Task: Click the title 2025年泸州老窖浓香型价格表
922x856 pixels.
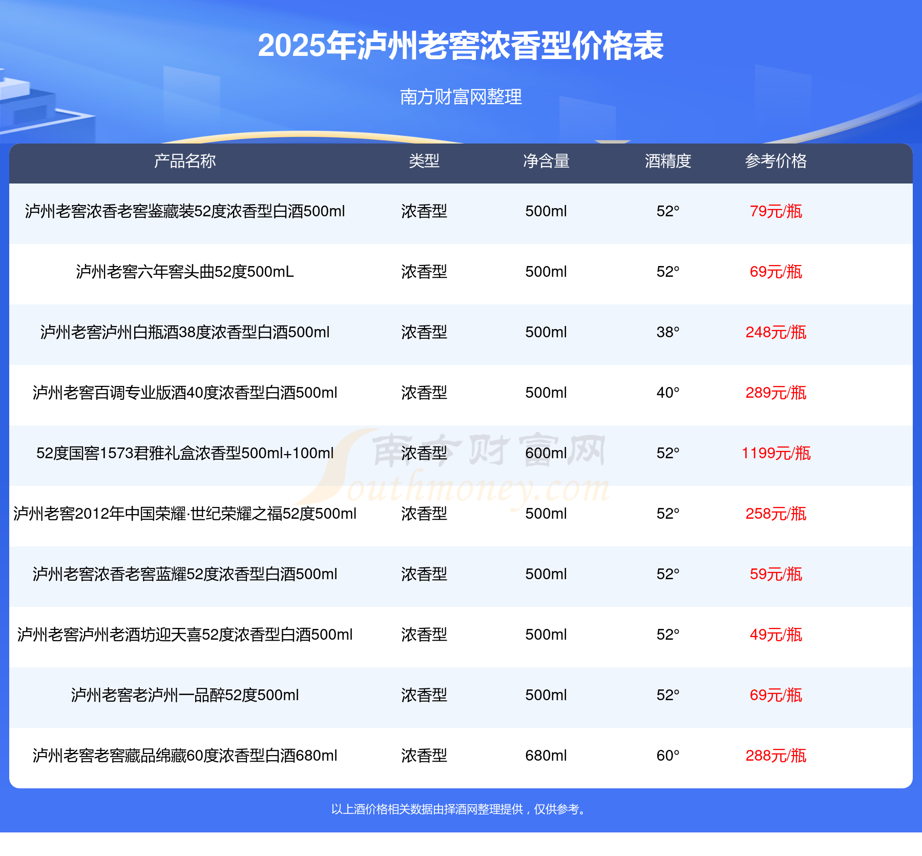Action: [460, 46]
